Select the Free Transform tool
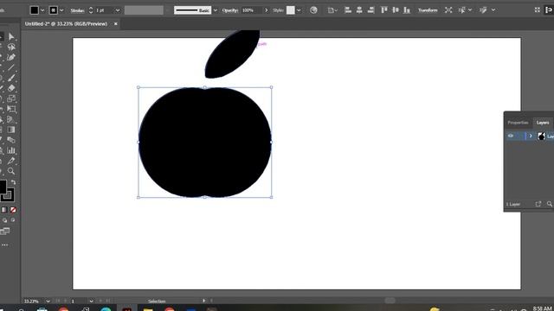The height and width of the screenshot is (311, 554). 11,109
